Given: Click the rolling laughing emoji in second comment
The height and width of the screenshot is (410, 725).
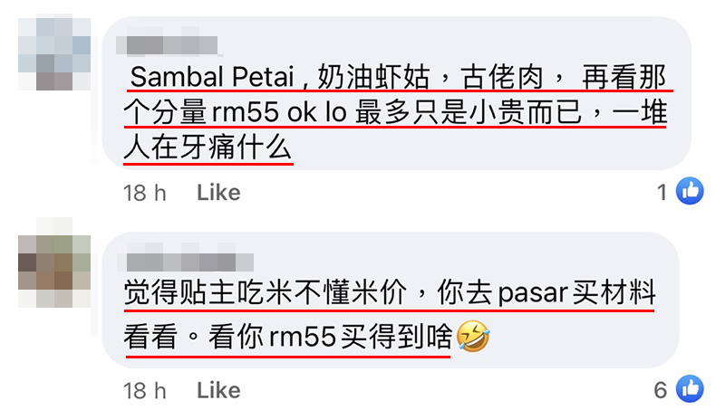Looking at the screenshot, I should pos(473,337).
